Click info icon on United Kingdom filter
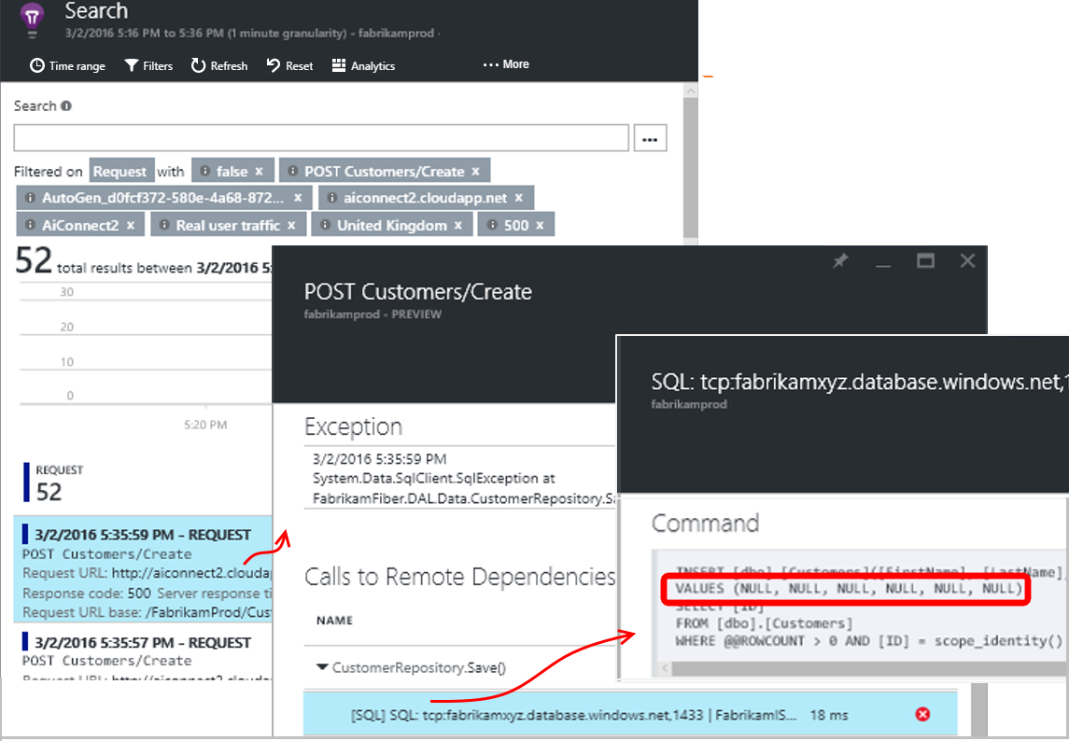The image size is (1069, 741). [x=325, y=224]
